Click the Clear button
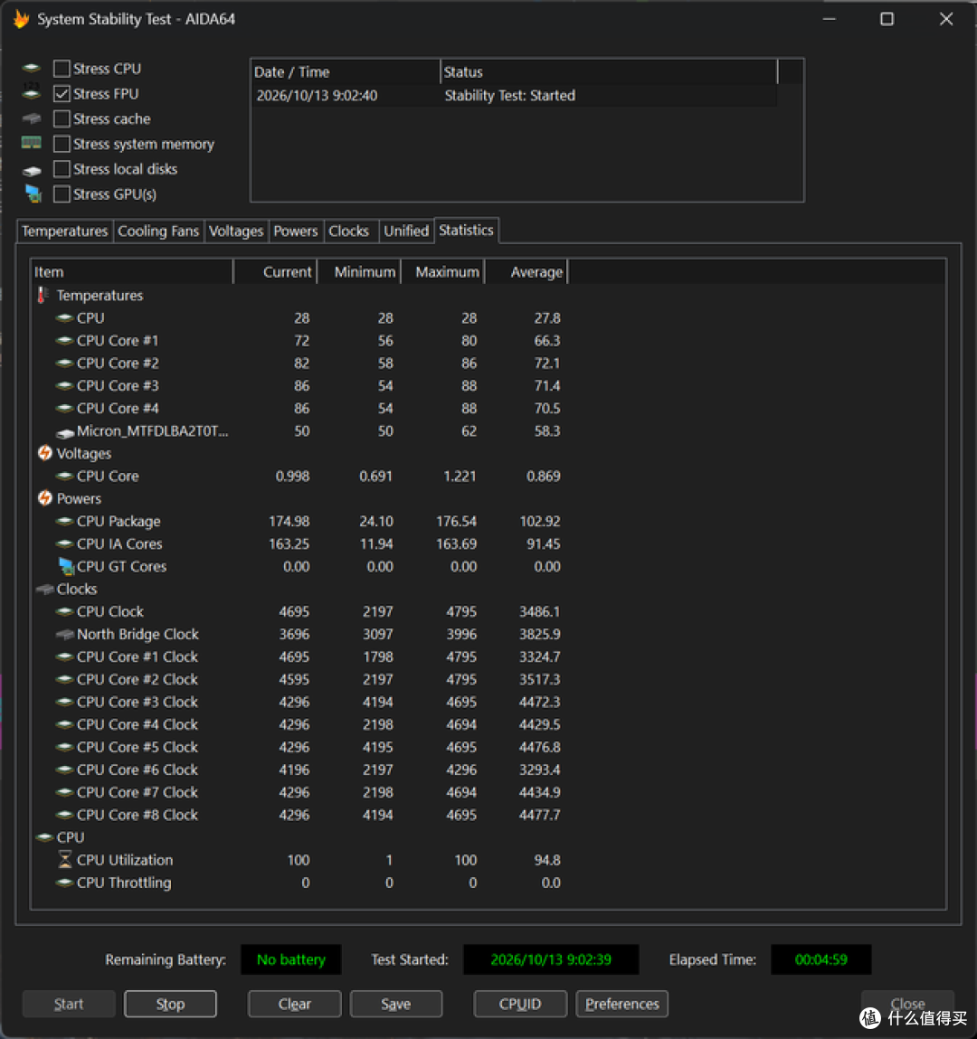The height and width of the screenshot is (1039, 977). [x=294, y=1004]
